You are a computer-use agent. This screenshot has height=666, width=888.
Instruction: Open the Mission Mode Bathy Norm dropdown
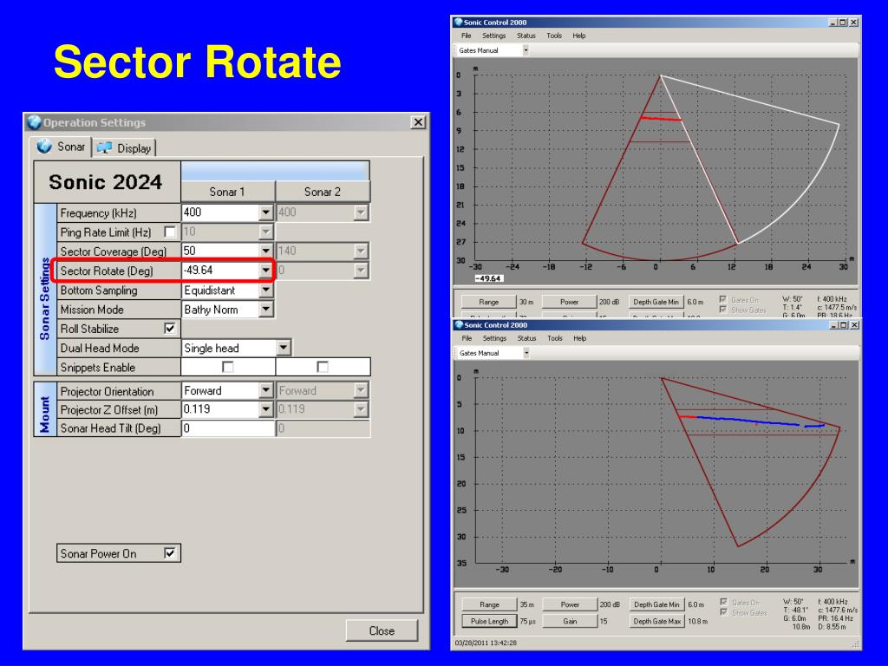(x=265, y=310)
